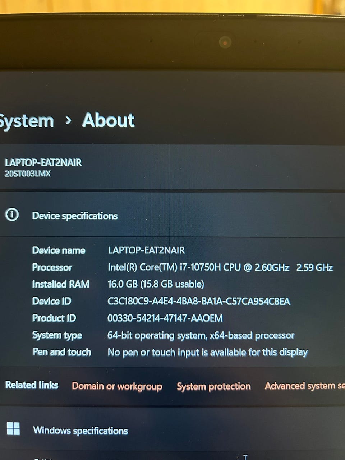Click the System type label

coord(57,335)
